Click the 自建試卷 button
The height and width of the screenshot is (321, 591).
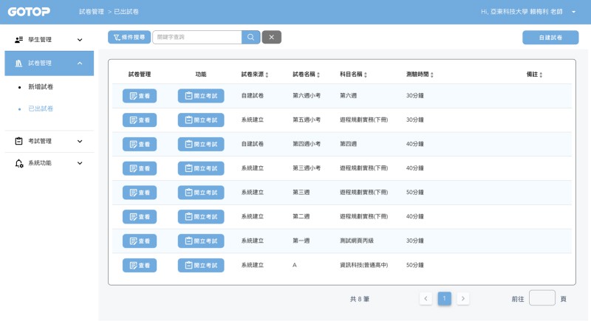[x=550, y=37]
